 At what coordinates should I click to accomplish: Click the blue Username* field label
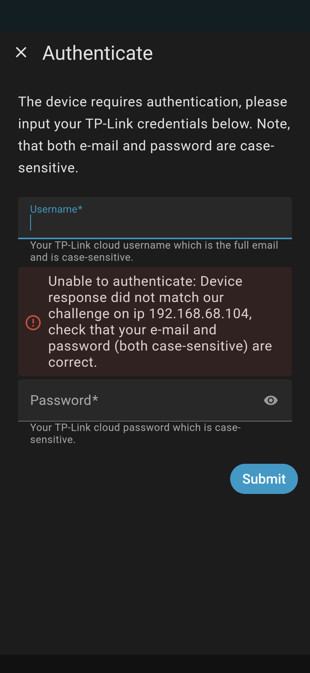pos(56,209)
